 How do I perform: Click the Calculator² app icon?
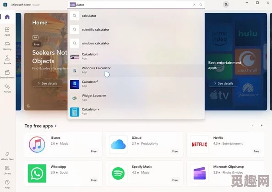point(75,84)
